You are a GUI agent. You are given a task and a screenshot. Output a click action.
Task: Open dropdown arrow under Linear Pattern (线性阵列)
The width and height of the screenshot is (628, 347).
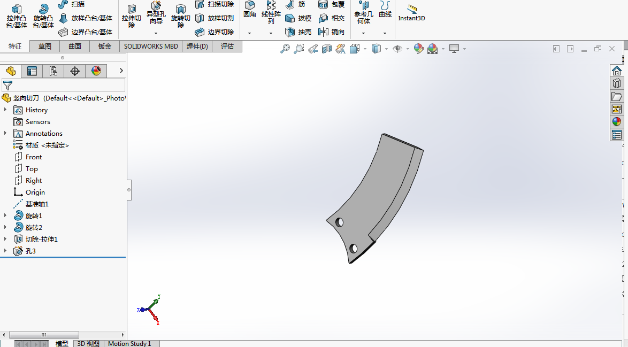[x=271, y=33]
